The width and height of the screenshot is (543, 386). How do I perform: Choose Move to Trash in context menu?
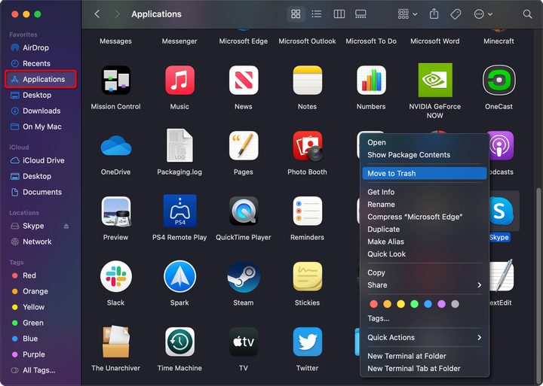click(424, 174)
